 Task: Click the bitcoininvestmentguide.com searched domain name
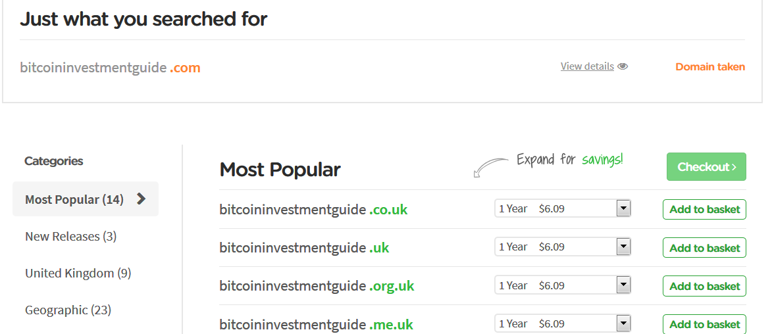[110, 68]
